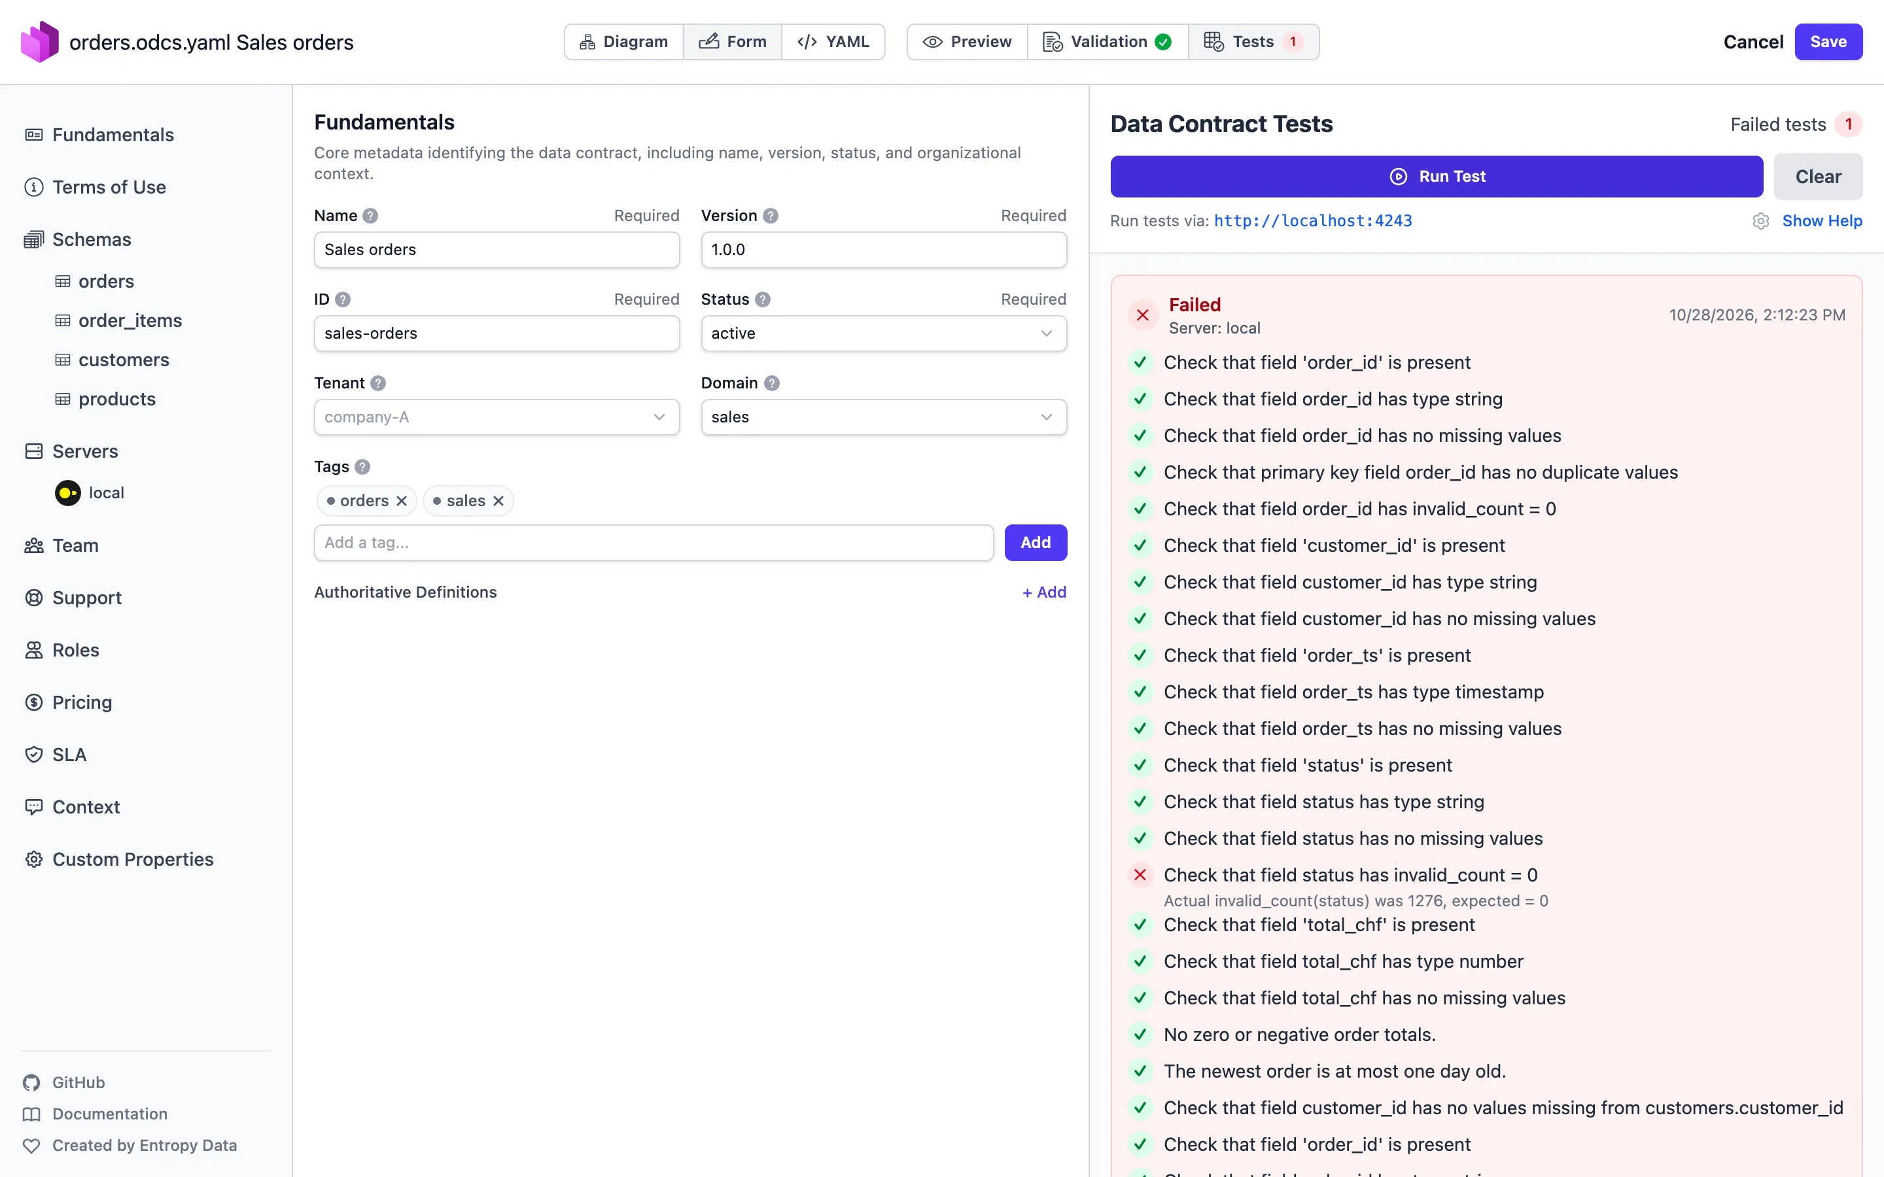The image size is (1884, 1177).
Task: Click the Show Help link
Action: tap(1822, 221)
